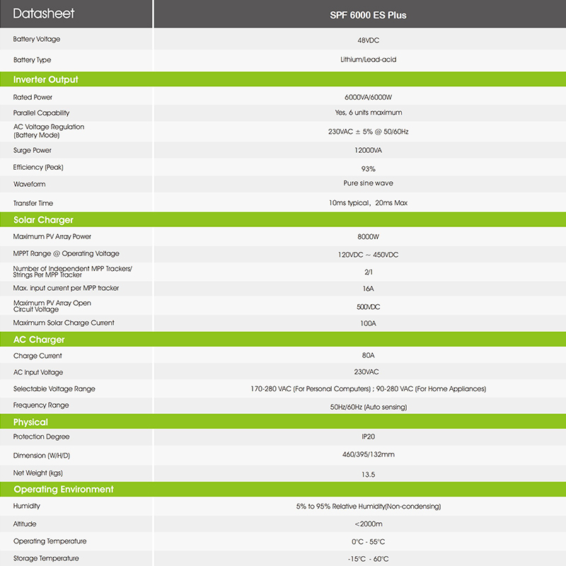The width and height of the screenshot is (566, 566).
Task: Click the 'Waveform' label
Action: coord(29,184)
